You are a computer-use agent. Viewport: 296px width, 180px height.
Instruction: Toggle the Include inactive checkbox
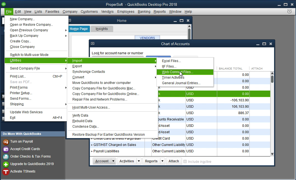pyautogui.click(x=185, y=161)
